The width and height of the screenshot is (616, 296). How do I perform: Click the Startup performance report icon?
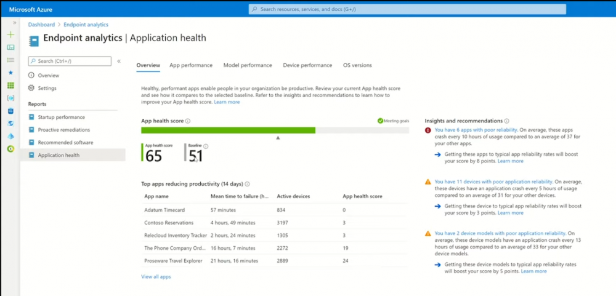(31, 117)
